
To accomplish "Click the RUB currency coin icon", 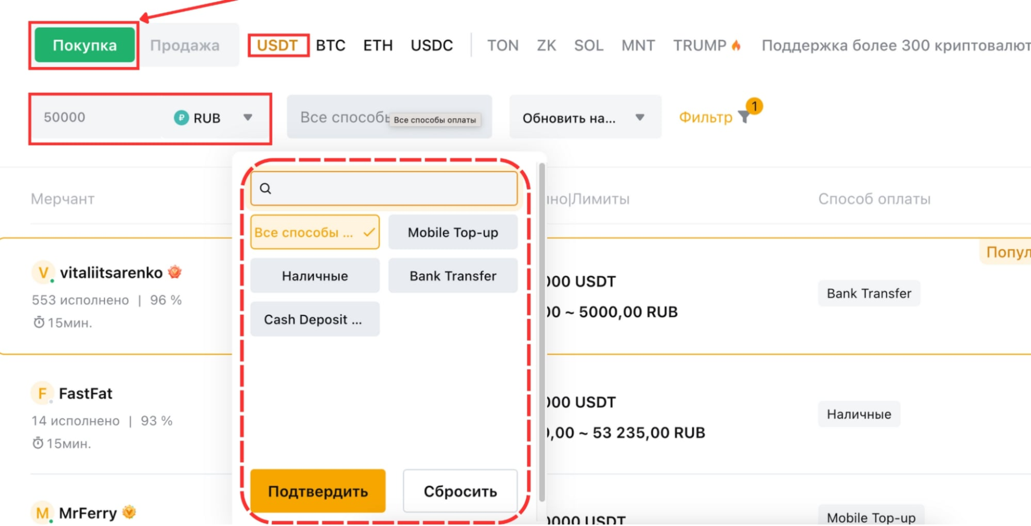I will click(x=181, y=118).
